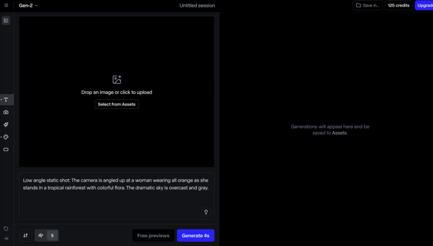Click Free previews button
This screenshot has height=246, width=433.
point(154,235)
